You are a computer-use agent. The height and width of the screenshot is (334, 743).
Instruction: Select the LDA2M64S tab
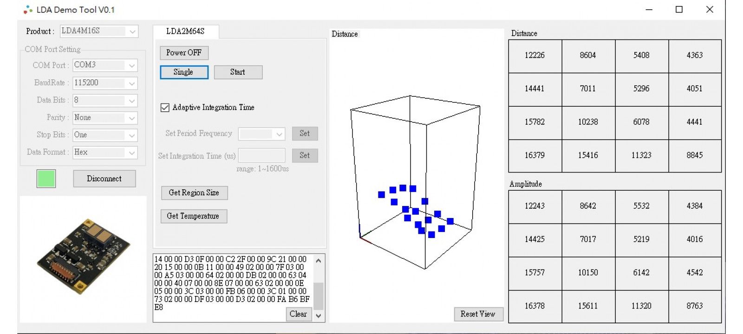185,32
